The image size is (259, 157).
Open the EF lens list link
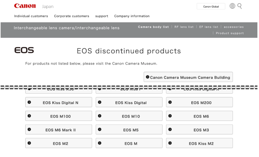209,27
